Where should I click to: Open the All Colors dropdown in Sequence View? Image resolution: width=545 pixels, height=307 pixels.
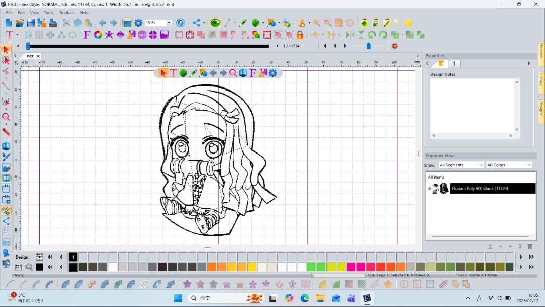508,165
